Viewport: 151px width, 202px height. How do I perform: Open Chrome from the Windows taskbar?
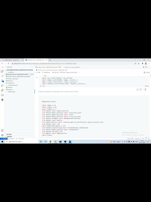pyautogui.click(x=51, y=142)
